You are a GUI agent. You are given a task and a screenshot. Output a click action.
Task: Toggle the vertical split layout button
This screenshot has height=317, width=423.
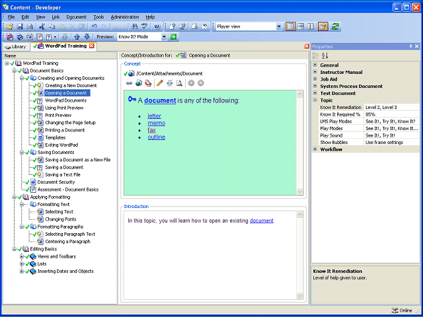tap(311, 26)
